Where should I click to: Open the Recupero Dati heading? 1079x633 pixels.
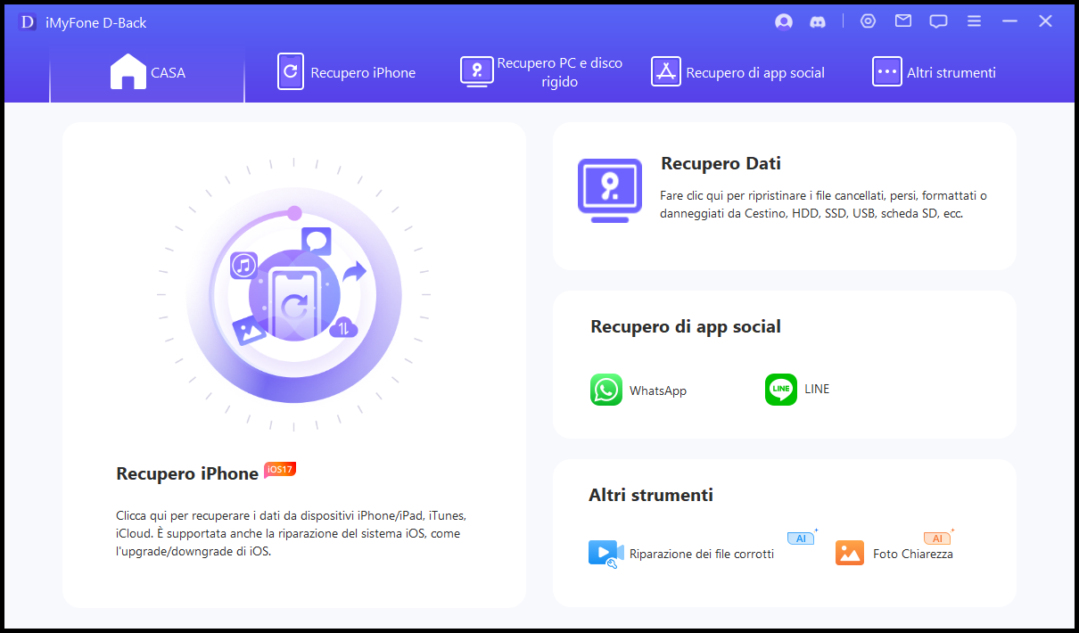[x=721, y=163]
